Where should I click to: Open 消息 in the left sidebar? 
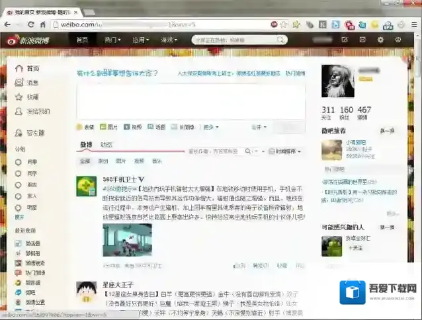[x=26, y=83]
